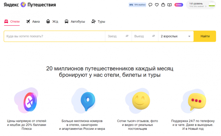Click the Plus badge
This screenshot has height=136, width=221.
[179, 5]
